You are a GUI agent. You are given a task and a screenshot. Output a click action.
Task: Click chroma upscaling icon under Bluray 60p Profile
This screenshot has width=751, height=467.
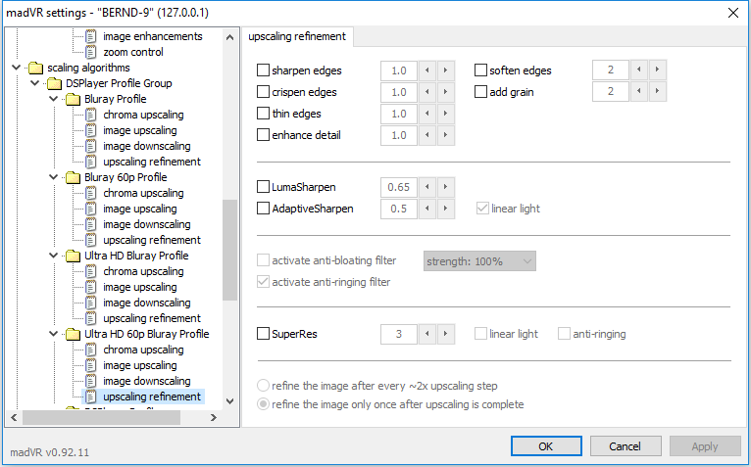pyautogui.click(x=90, y=193)
